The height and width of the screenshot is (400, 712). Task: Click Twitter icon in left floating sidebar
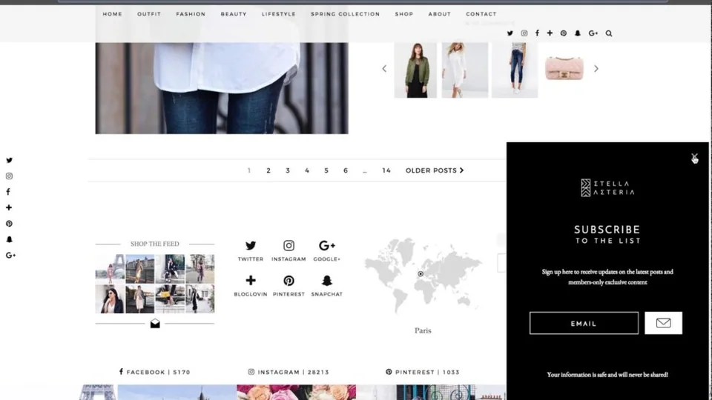coord(9,160)
